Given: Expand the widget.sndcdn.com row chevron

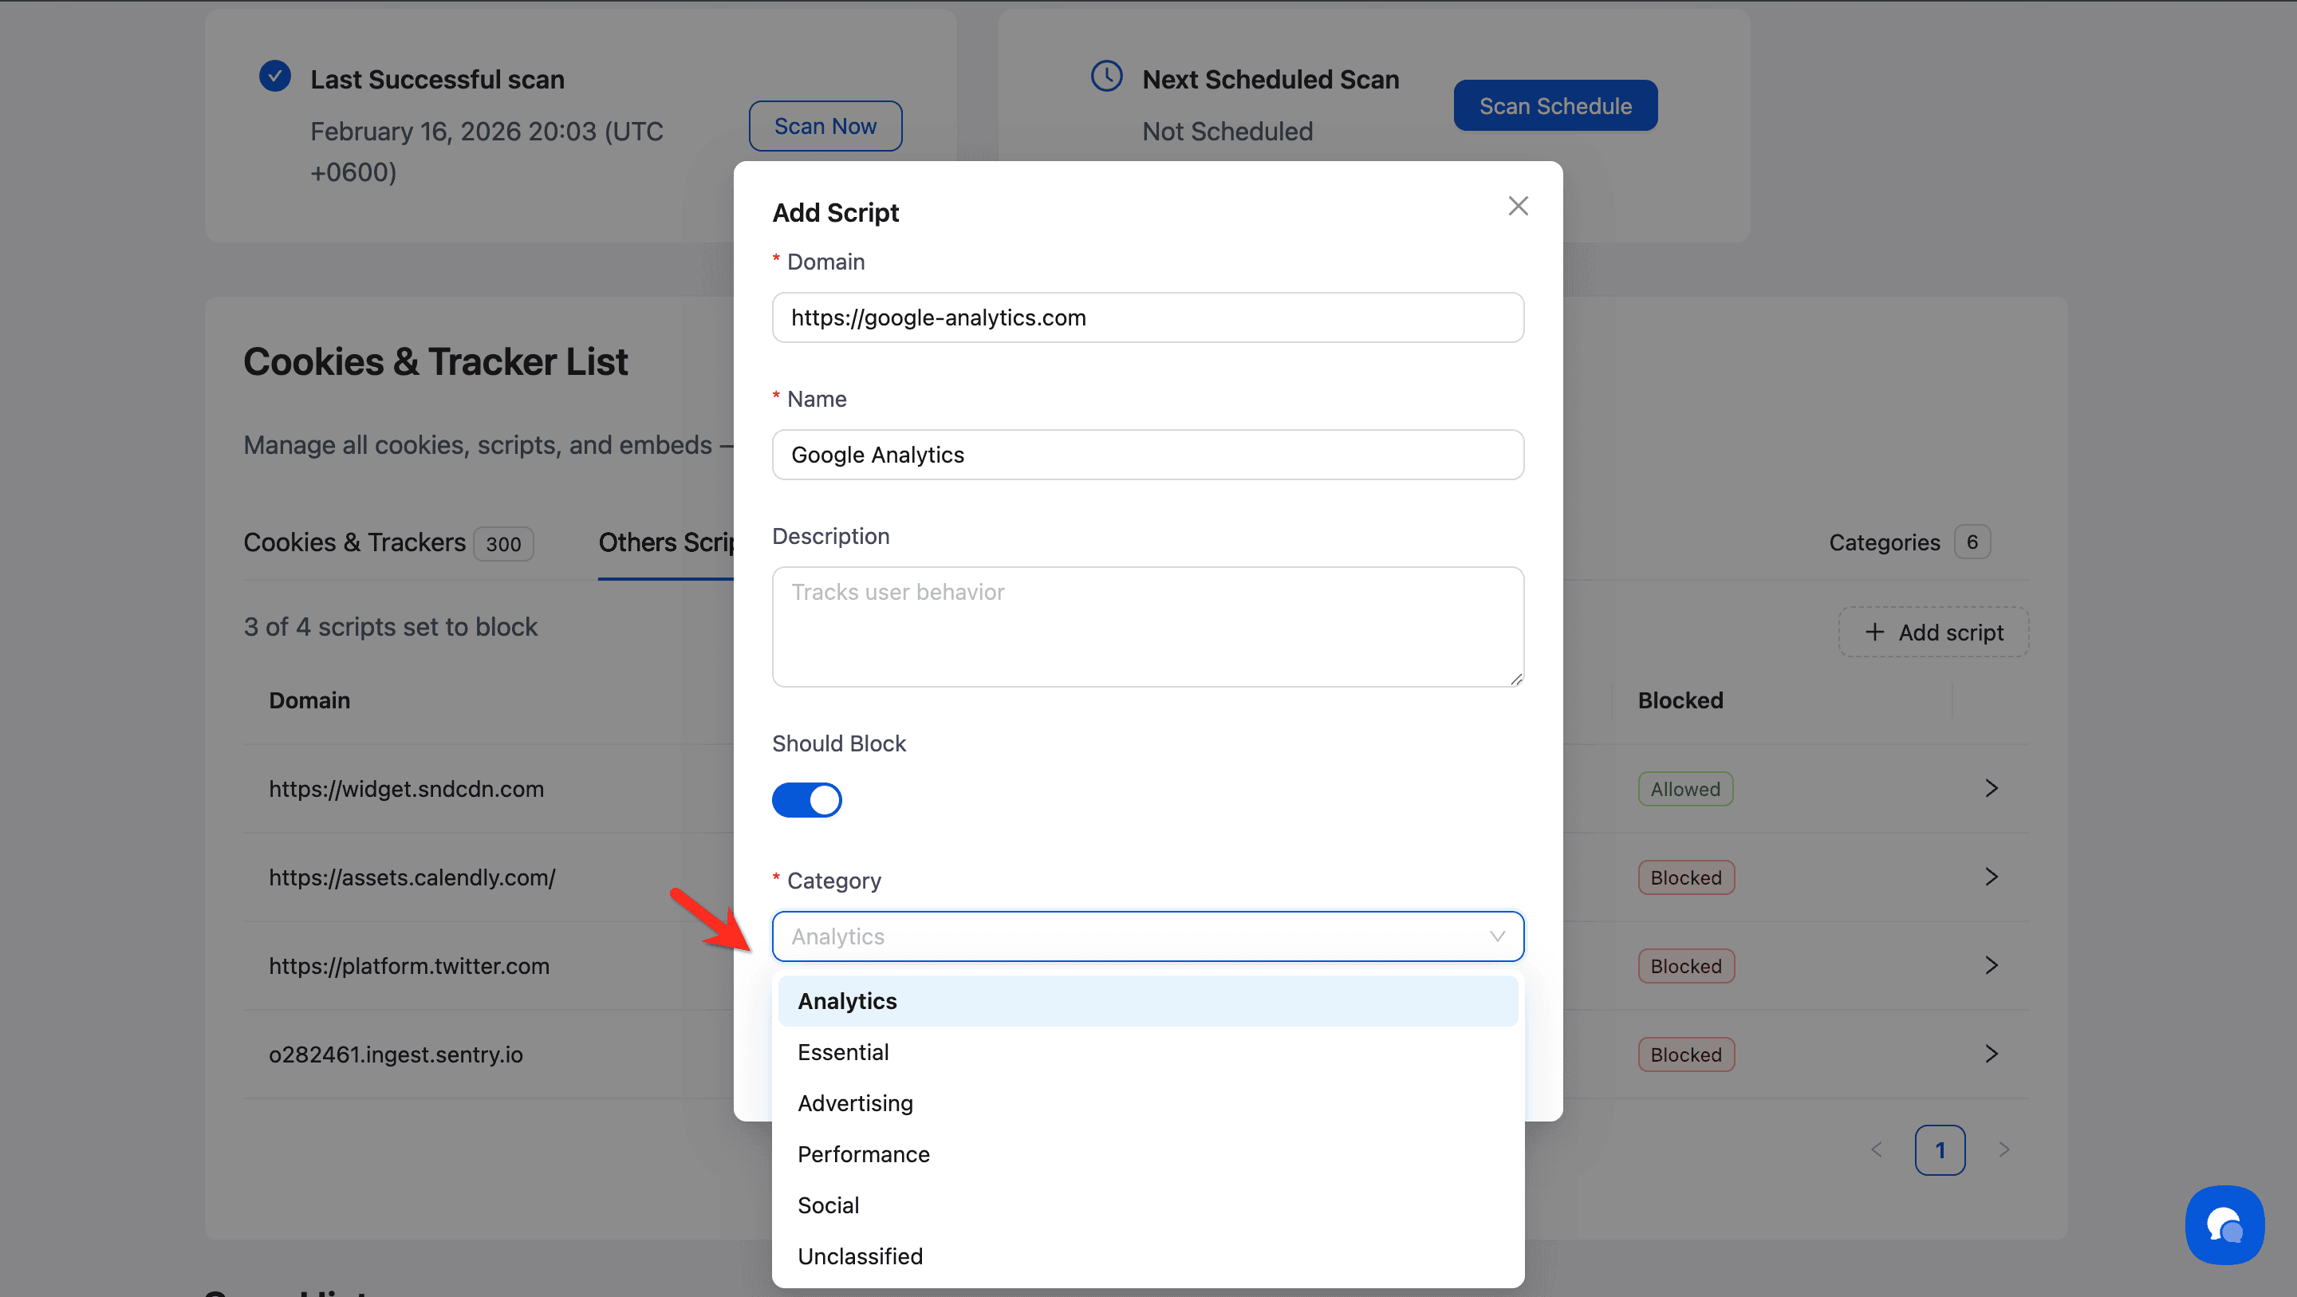Looking at the screenshot, I should click(x=1992, y=789).
